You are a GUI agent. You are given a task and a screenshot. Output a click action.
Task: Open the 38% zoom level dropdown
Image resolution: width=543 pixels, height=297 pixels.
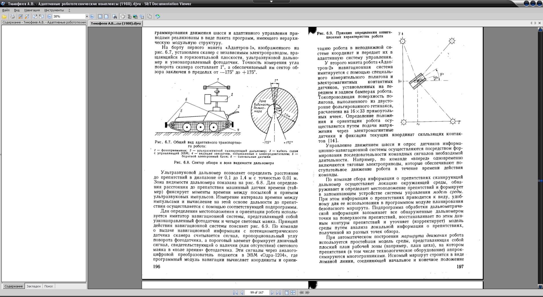pyautogui.click(x=87, y=17)
